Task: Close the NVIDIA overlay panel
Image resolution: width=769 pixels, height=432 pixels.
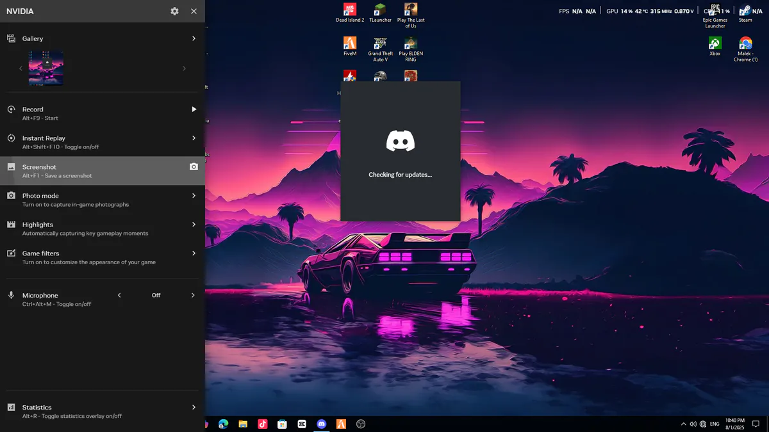Action: pos(194,11)
